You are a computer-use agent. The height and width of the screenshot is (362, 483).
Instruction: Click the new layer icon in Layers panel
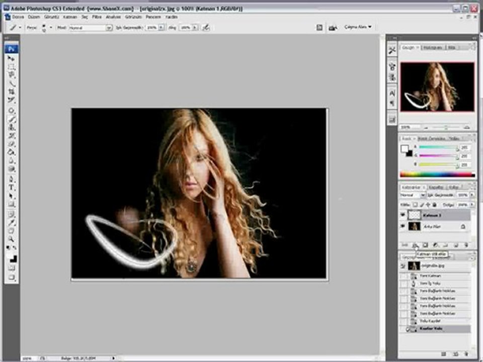(456, 245)
